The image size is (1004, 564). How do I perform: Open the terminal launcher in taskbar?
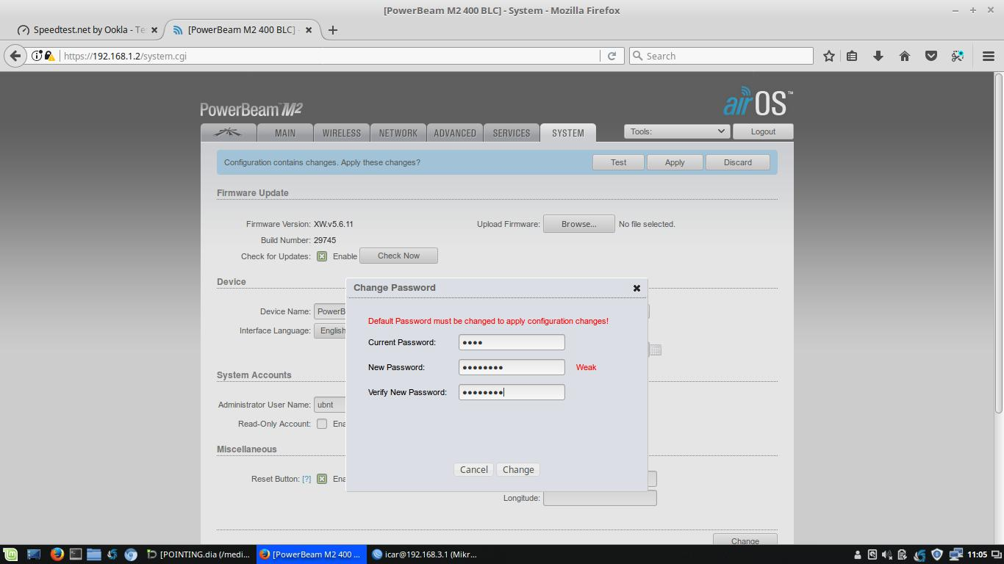tap(76, 554)
